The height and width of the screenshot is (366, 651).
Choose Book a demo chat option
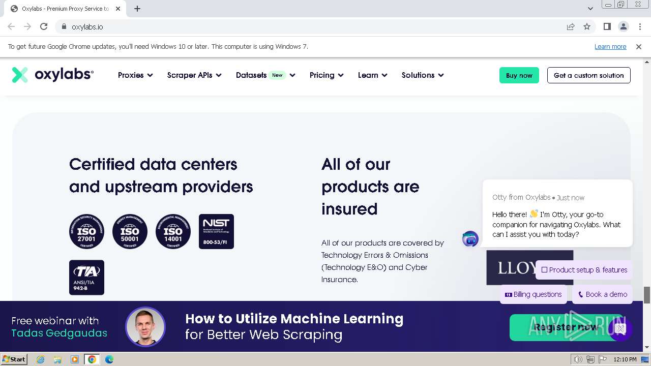point(603,294)
